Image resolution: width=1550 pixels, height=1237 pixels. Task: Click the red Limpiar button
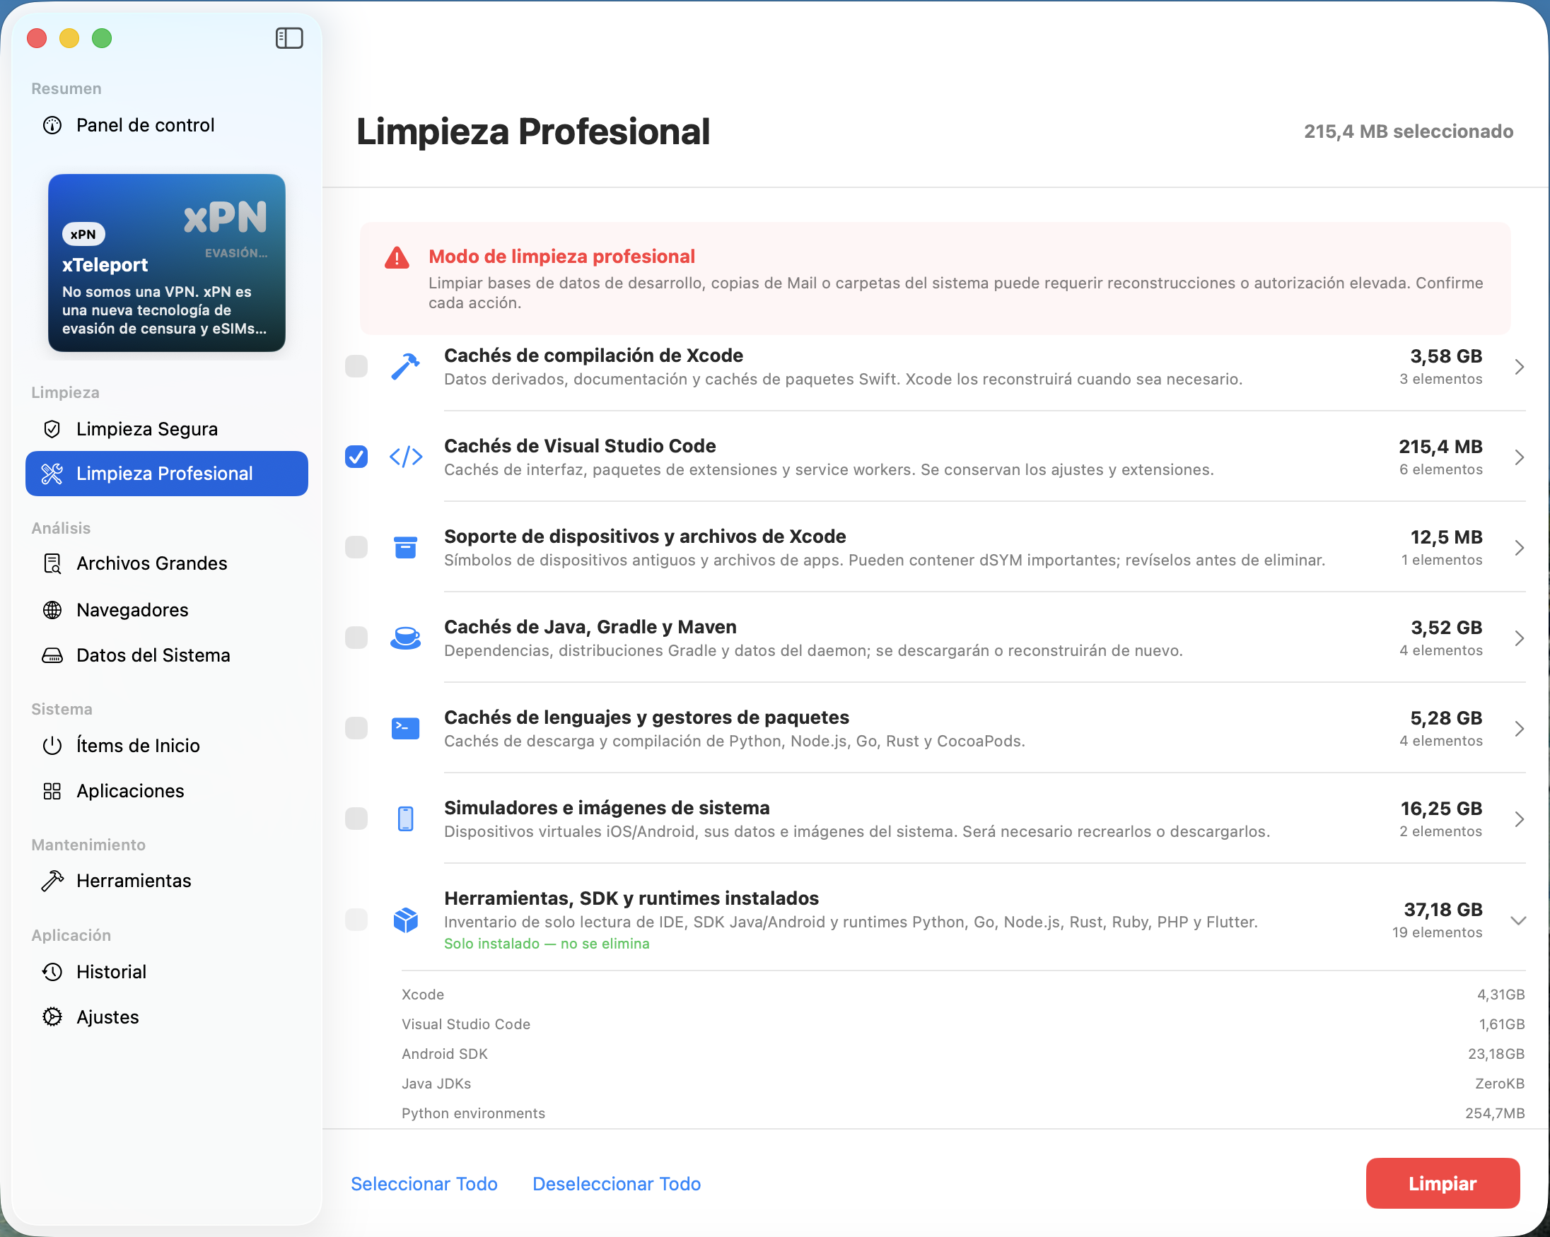[x=1442, y=1183]
